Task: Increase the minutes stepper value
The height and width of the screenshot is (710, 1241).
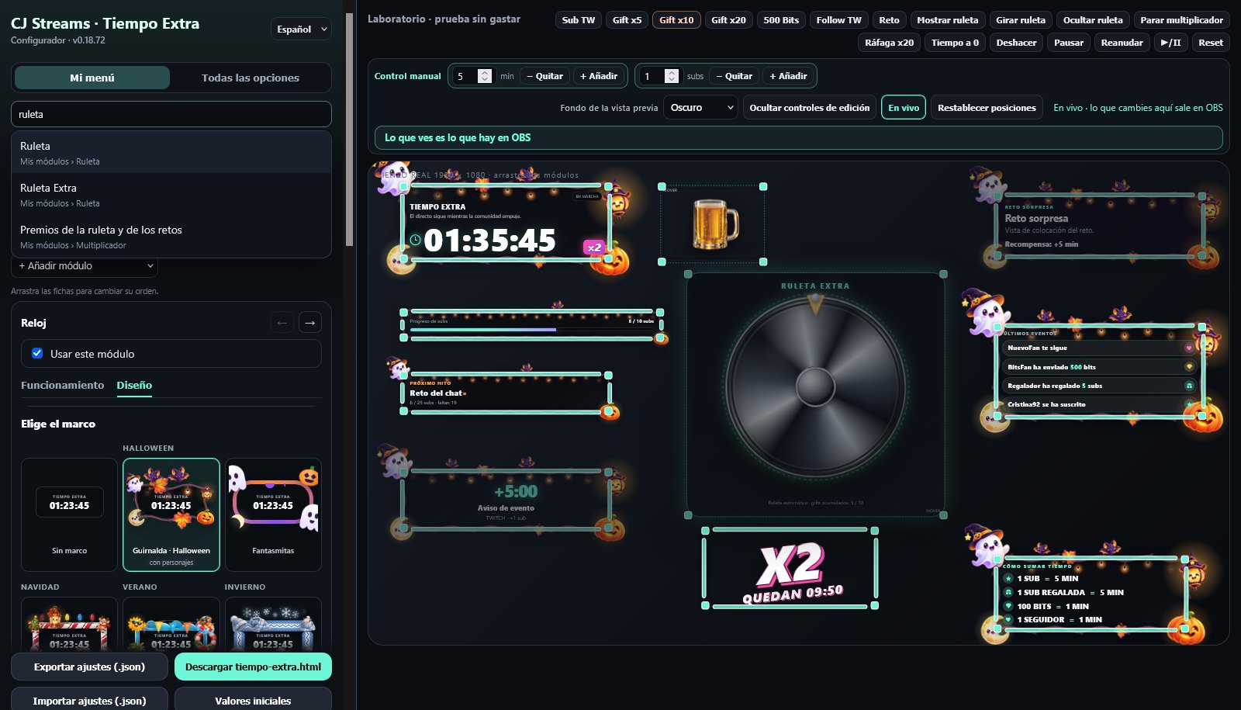Action: pyautogui.click(x=485, y=73)
